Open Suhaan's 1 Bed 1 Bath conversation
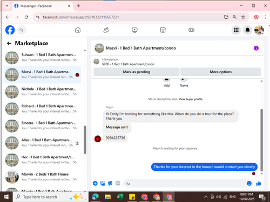 pyautogui.click(x=43, y=58)
